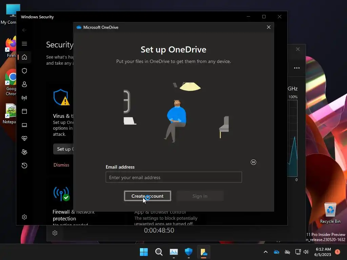Open taskbar Search
The width and height of the screenshot is (347, 260).
[159, 252]
